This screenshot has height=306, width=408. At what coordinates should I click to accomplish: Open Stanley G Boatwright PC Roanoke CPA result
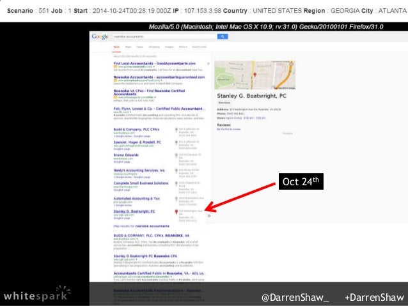point(145,256)
